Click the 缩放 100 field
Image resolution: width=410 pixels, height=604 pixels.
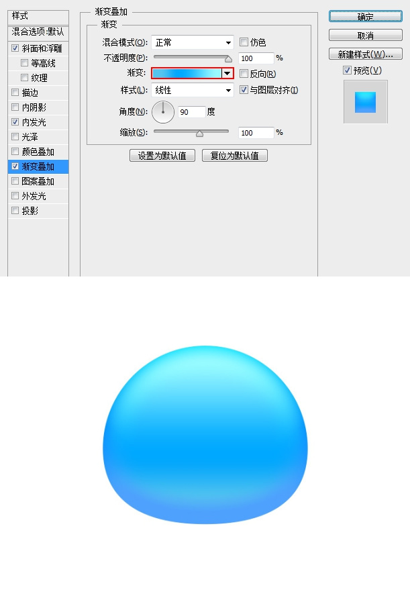pos(256,133)
